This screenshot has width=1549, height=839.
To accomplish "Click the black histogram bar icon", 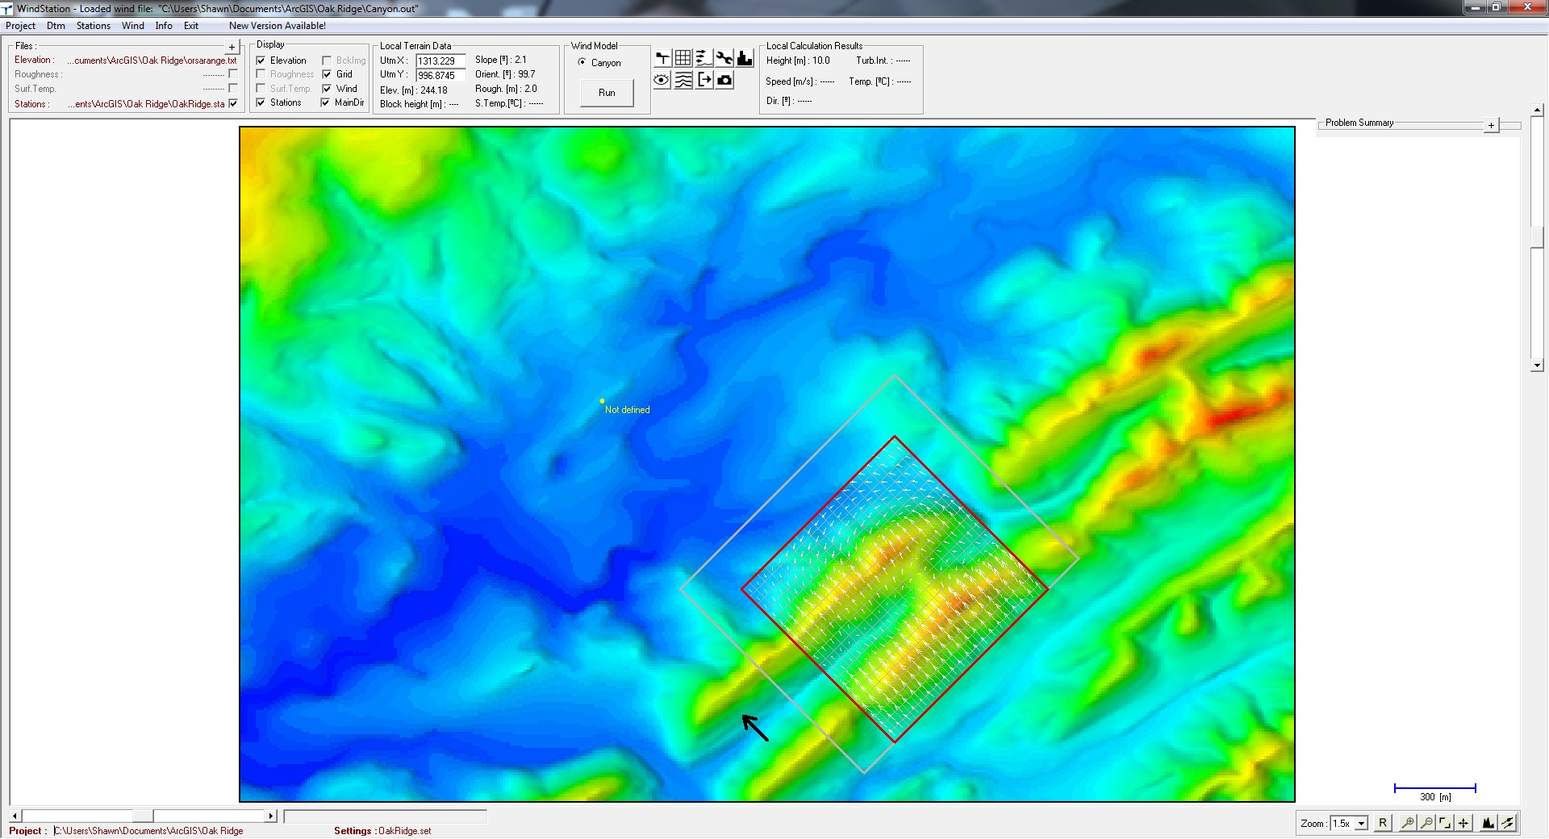I will coord(745,58).
